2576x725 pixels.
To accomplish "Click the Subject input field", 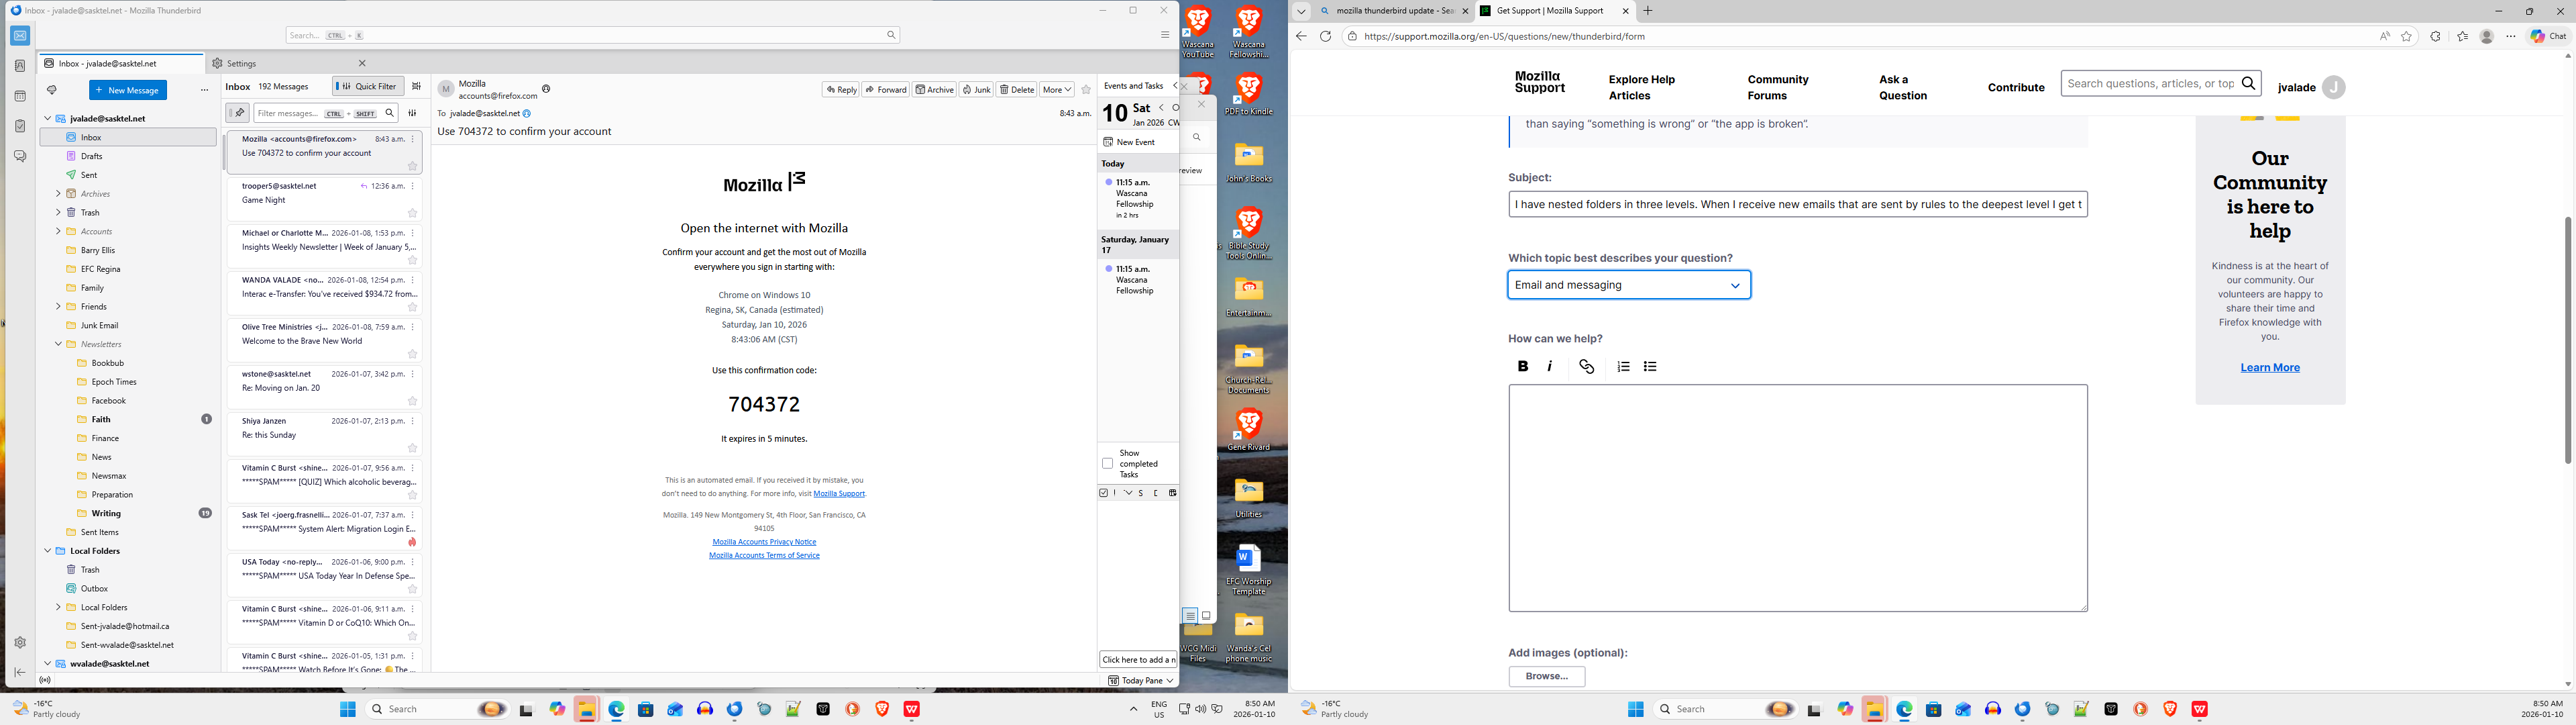I will [1797, 204].
